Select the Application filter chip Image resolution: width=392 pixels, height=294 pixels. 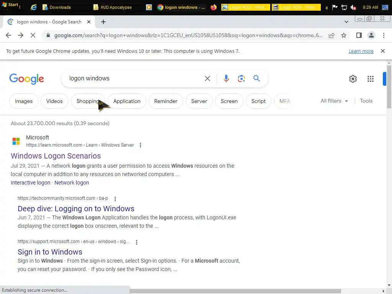pos(127,101)
